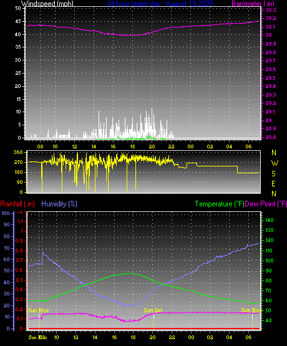Click the '270' wind direction axis value
Image resolution: width=287 pixels, height=346 pixels.
pos(18,162)
